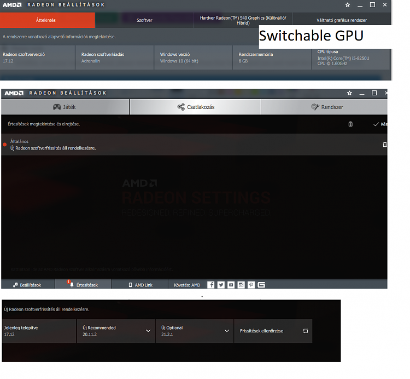Open Beállítások in the bottom bar
Screen dimensions: 410x379
click(x=28, y=285)
